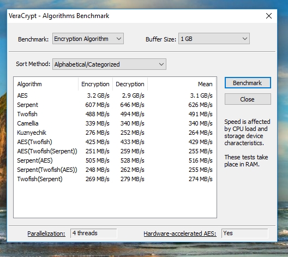Viewport: 288px width, 257px height.
Task: Click the Benchmark button
Action: pyautogui.click(x=248, y=83)
